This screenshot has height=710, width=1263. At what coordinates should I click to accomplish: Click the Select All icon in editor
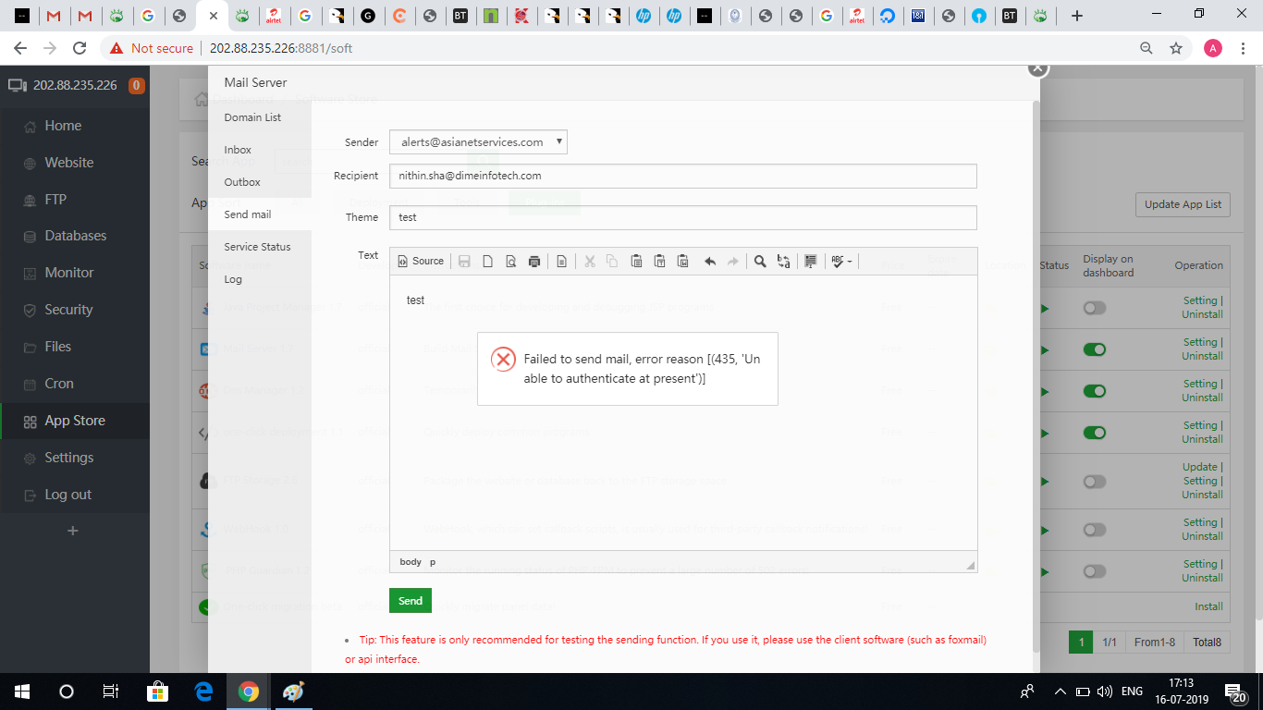click(x=810, y=262)
